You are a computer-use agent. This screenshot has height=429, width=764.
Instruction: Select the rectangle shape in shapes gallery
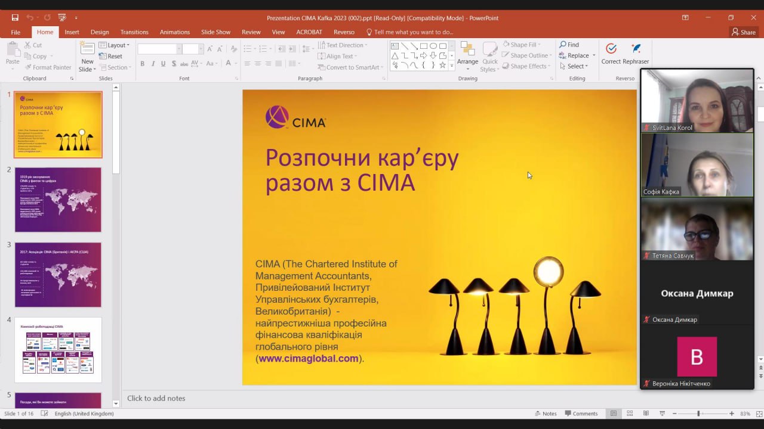point(423,46)
